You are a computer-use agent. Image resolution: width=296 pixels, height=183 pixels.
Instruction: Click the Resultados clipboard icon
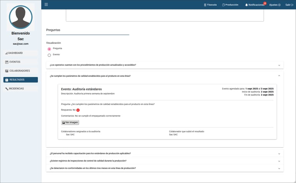pyautogui.click(x=7, y=80)
